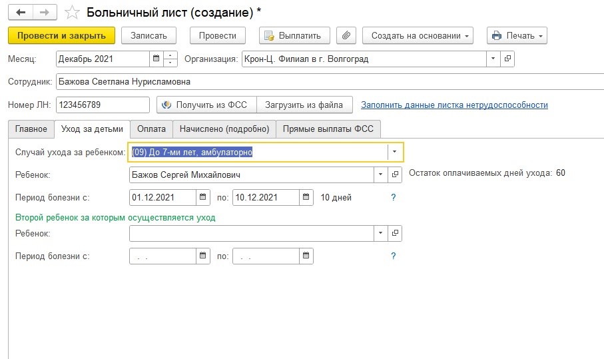Open the Организация record via open icon
Screen dimensions: 604x359
[x=507, y=59]
